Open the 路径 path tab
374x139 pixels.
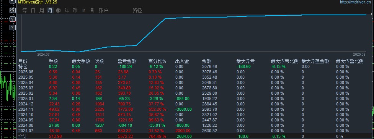pos(137,10)
